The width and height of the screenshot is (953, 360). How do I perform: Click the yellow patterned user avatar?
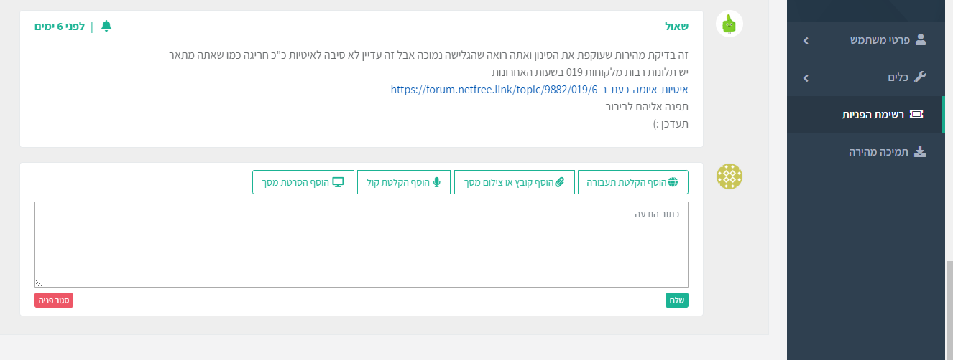click(729, 176)
